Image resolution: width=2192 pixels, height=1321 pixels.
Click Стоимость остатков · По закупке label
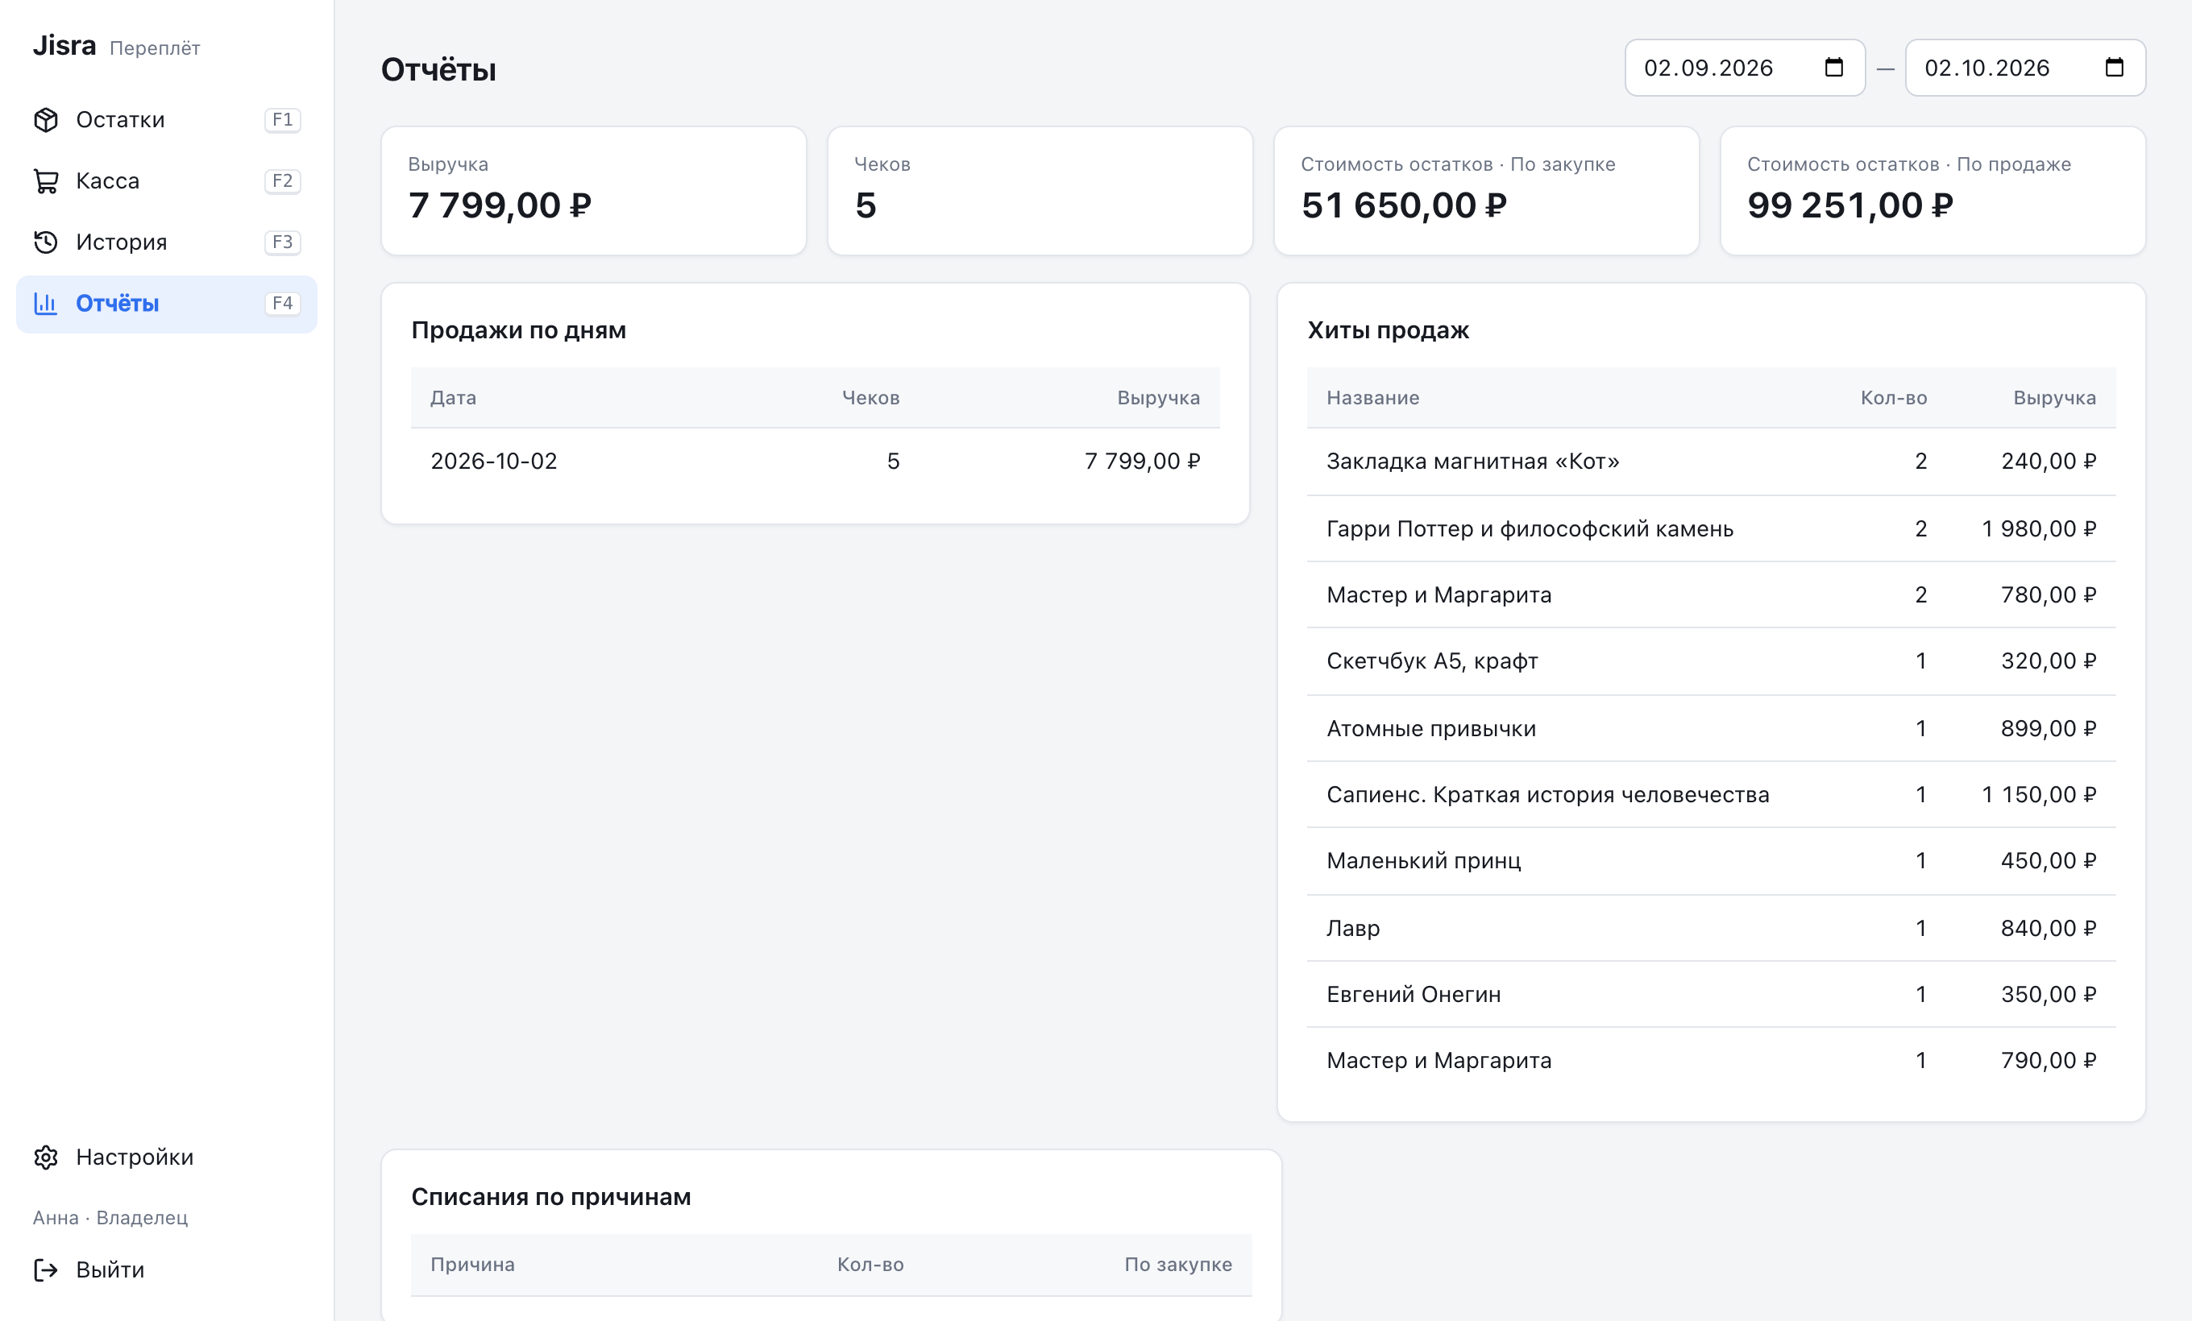point(1458,164)
